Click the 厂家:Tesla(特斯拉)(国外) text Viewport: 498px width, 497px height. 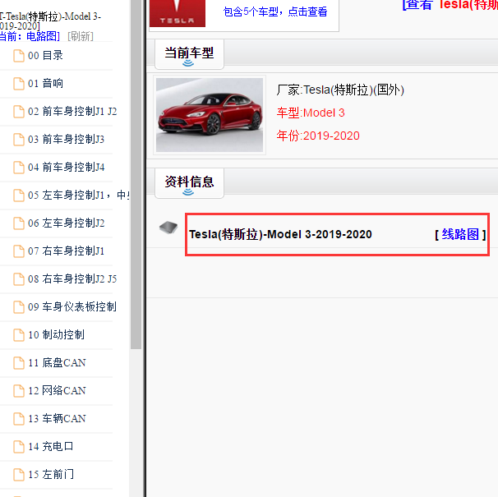340,90
